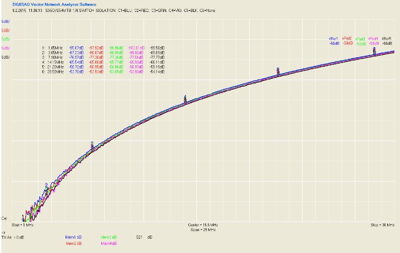
Task: Select marker 4 near 14.15 MHz
Action: (185, 98)
